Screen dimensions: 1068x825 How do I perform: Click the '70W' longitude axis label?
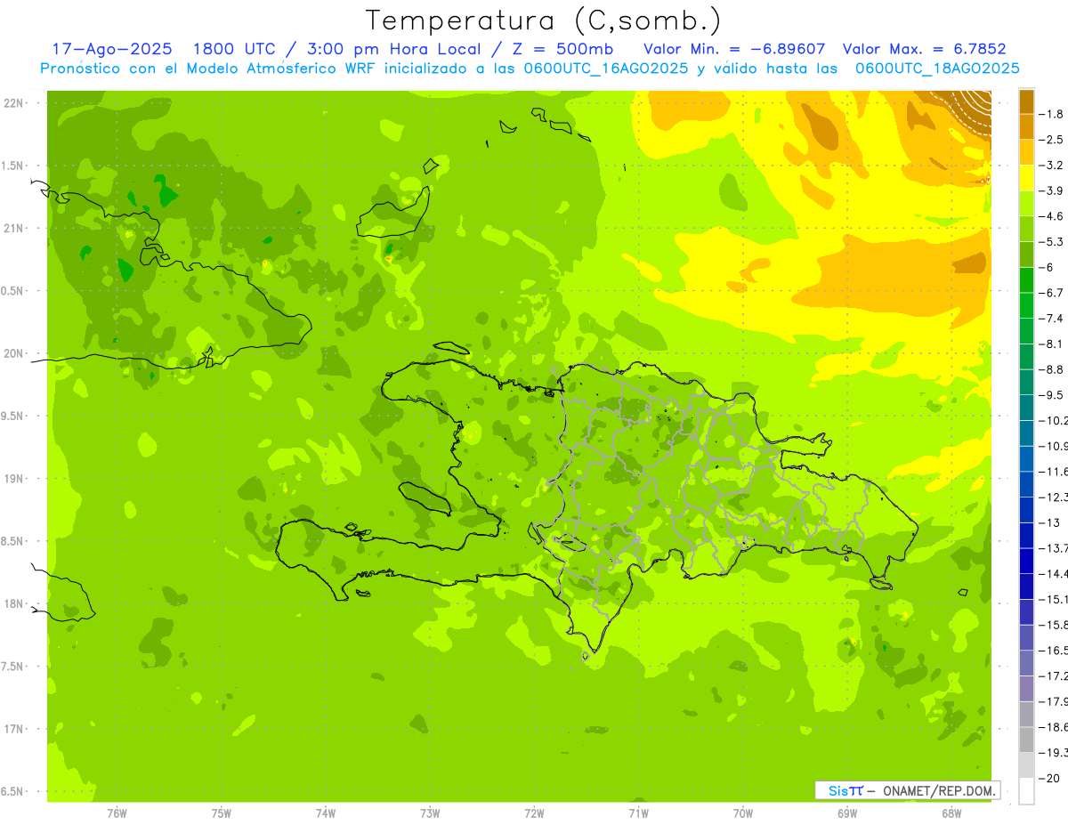(743, 813)
